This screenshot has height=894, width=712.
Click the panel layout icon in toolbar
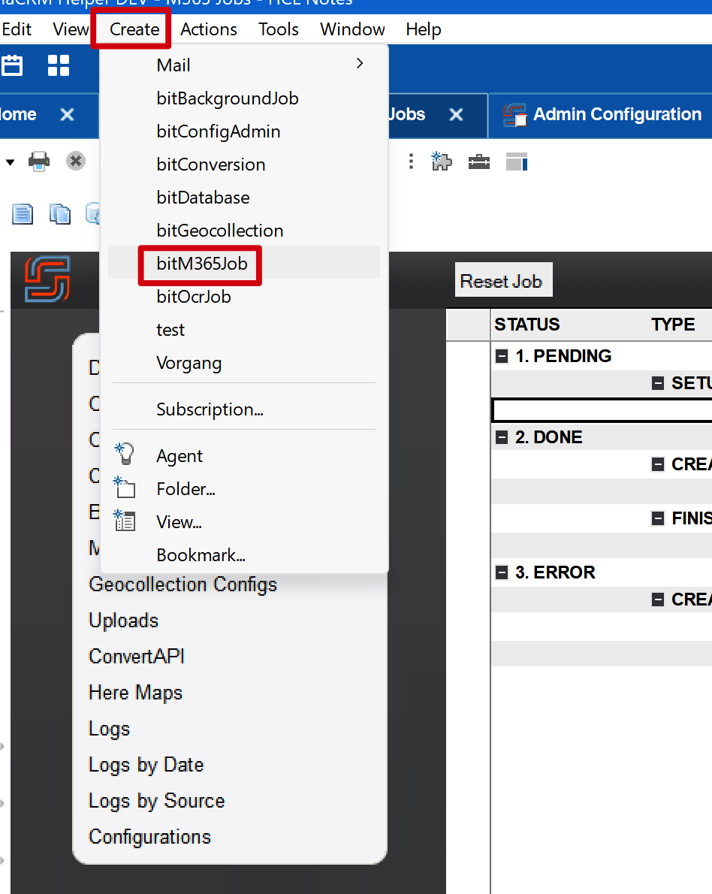pos(517,161)
